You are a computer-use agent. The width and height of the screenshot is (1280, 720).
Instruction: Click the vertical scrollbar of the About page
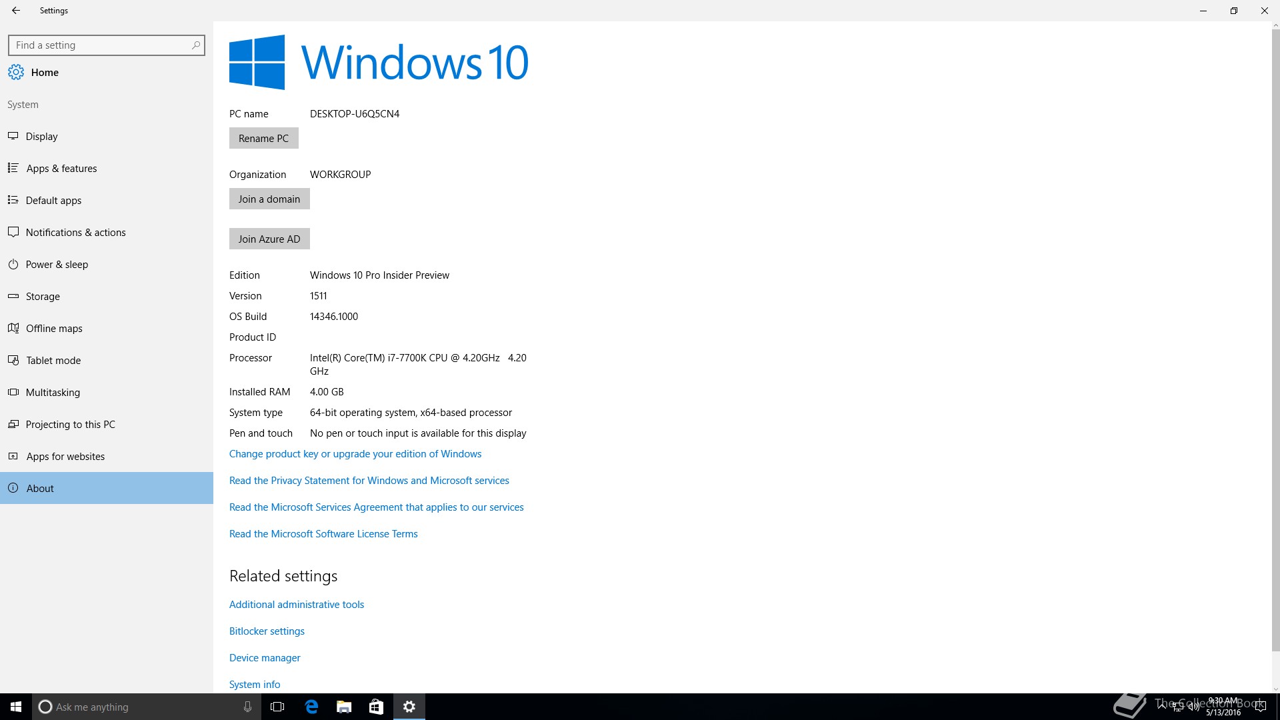tap(1275, 340)
